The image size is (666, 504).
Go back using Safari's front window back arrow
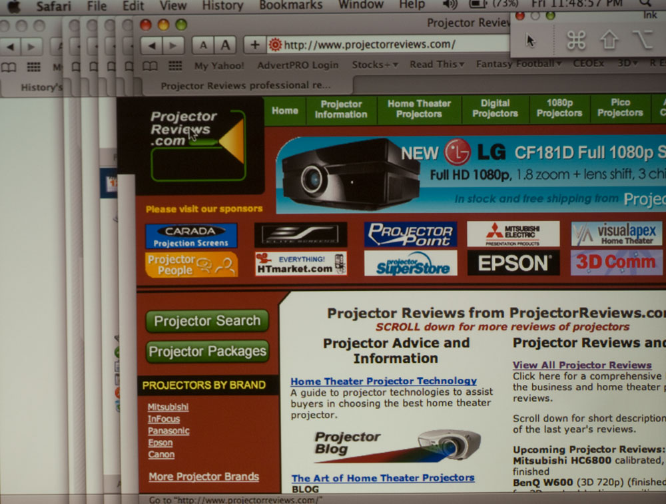point(152,45)
